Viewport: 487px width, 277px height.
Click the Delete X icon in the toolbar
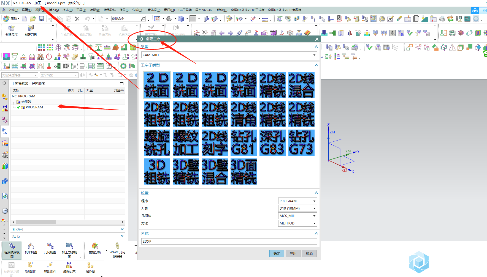pos(77,19)
